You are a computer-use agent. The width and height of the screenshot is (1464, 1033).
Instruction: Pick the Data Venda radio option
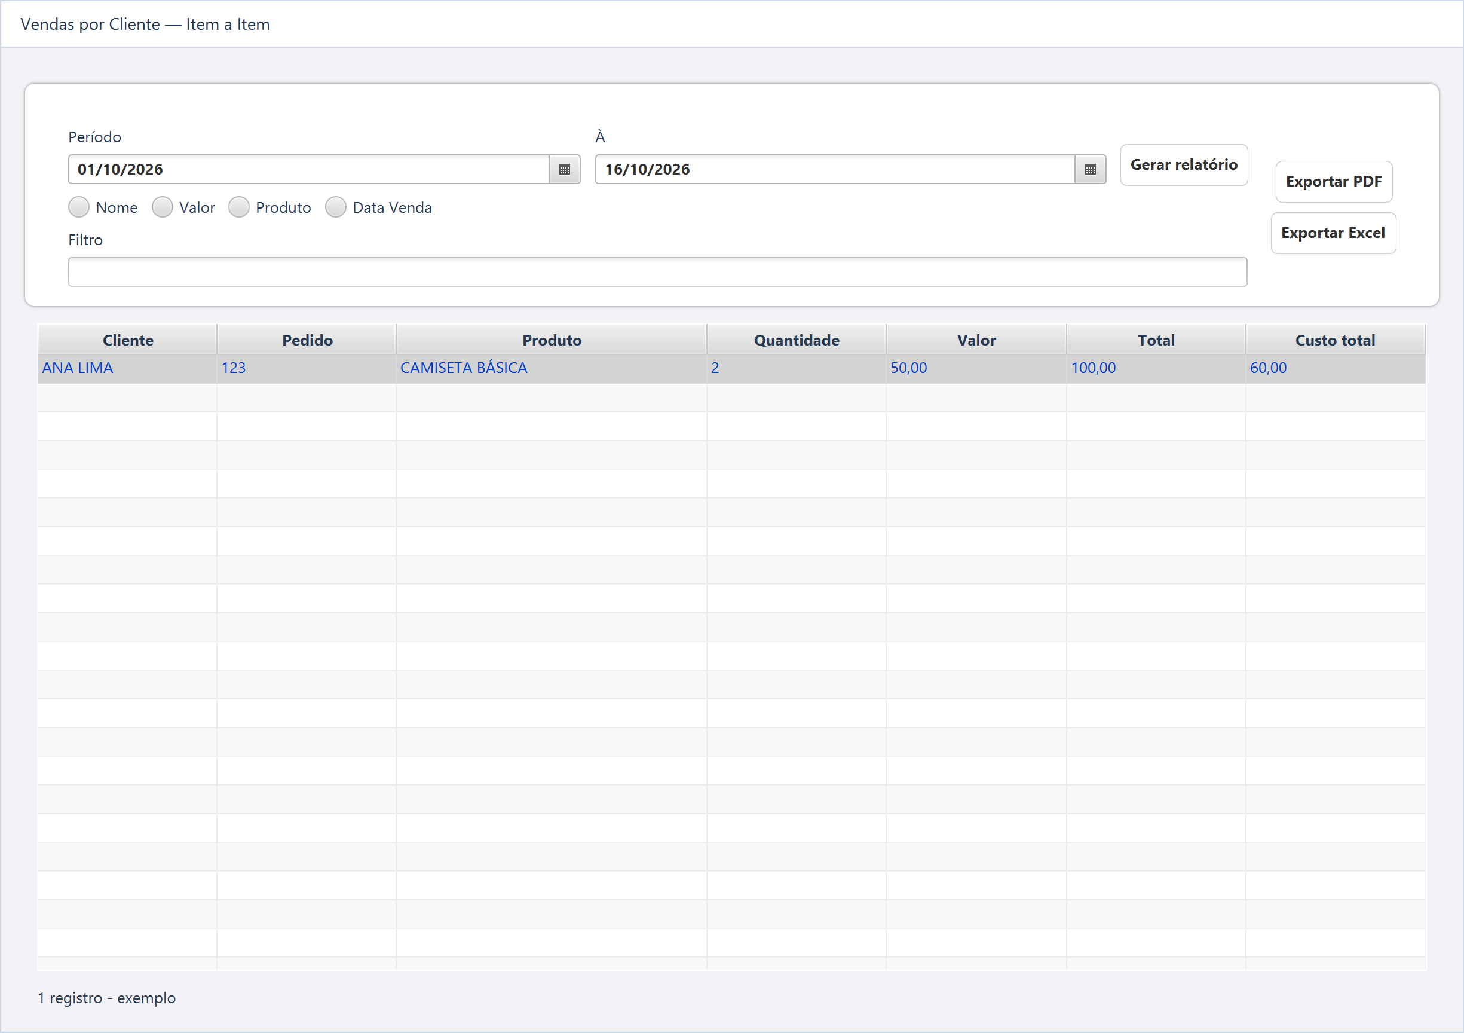336,207
